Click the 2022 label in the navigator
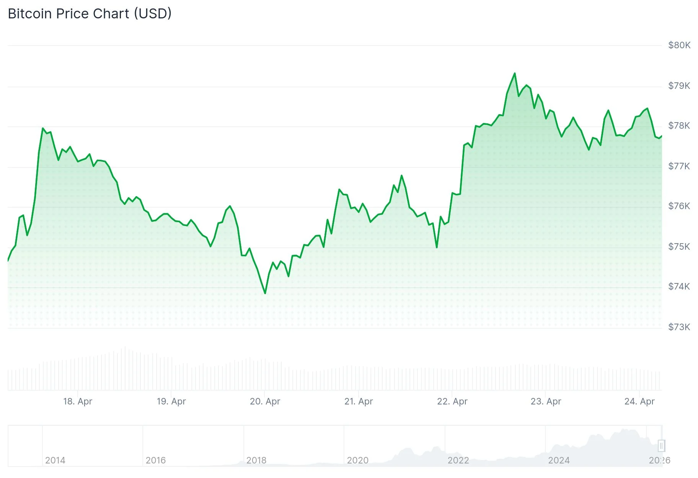The width and height of the screenshot is (698, 478). tap(458, 460)
